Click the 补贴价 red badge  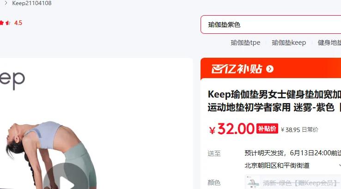coord(267,128)
